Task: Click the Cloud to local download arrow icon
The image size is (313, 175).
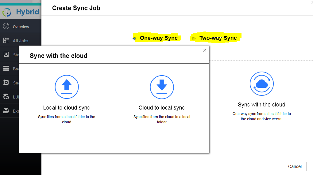Action: pyautogui.click(x=162, y=87)
